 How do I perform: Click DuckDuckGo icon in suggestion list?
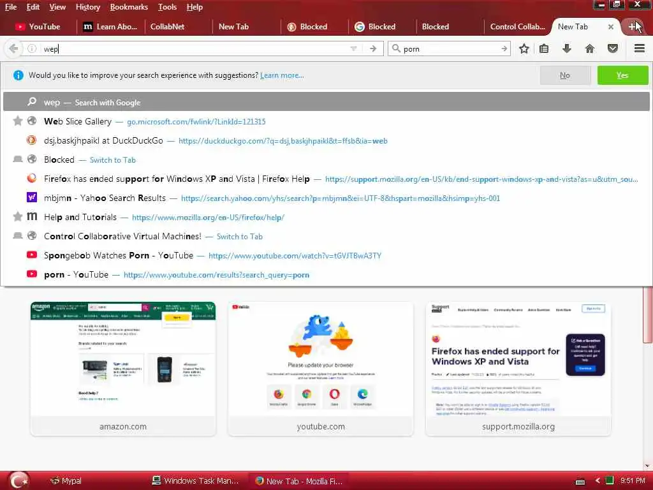click(x=32, y=140)
